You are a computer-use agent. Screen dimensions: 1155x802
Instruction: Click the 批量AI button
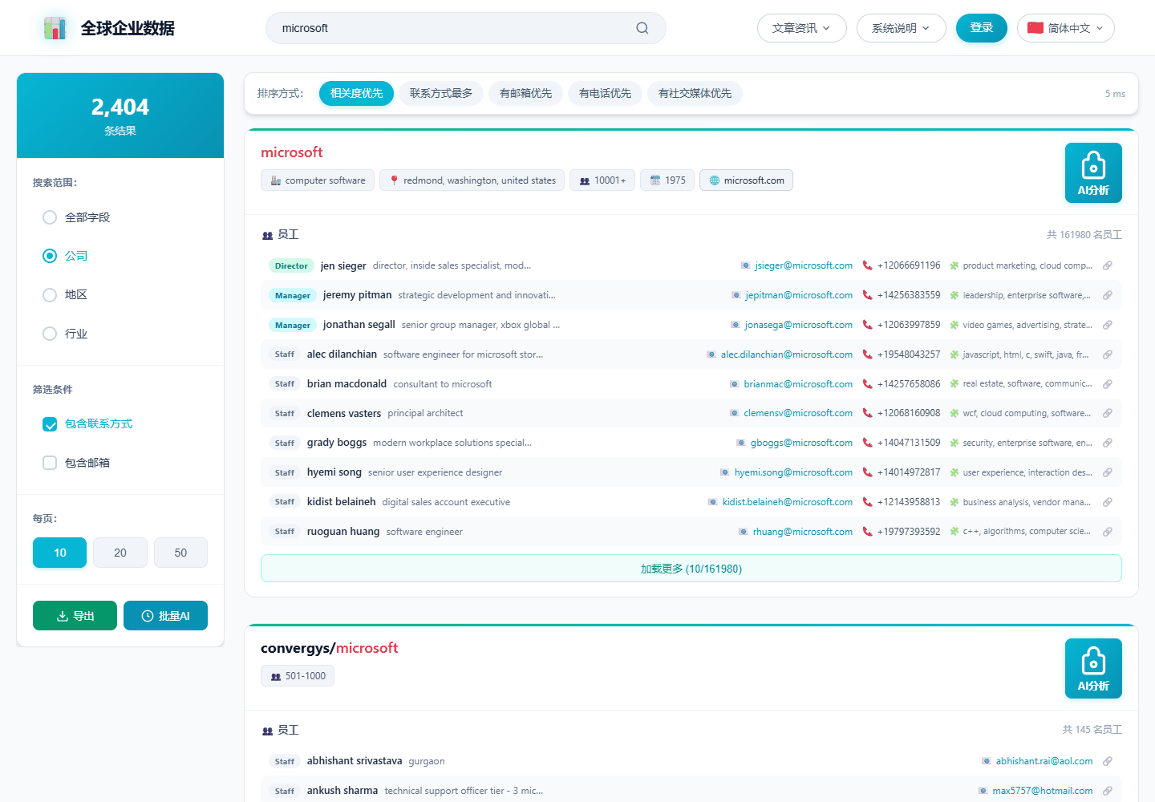click(166, 616)
